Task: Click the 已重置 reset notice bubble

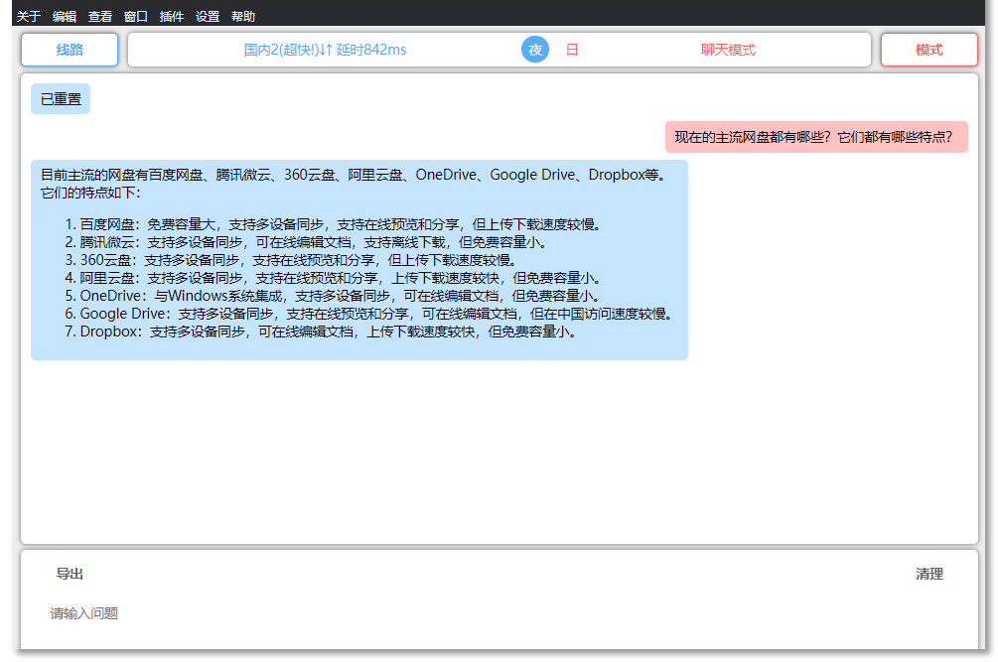Action: click(61, 99)
